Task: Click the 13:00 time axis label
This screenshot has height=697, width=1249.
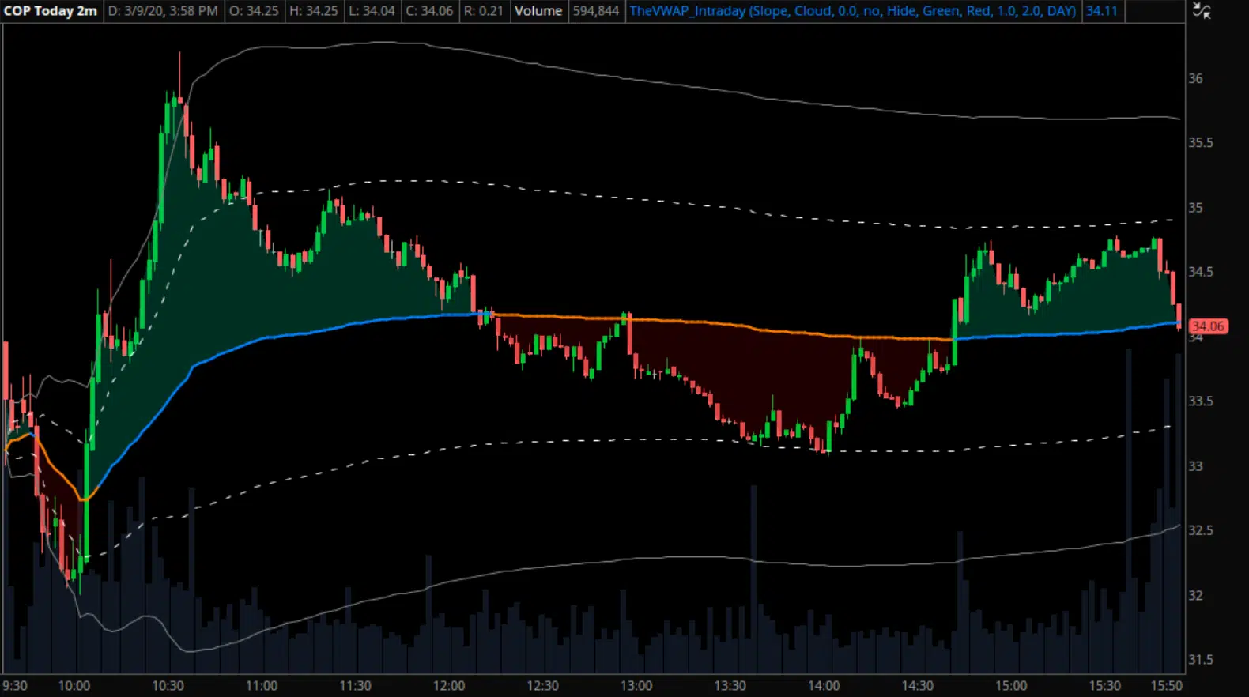Action: click(x=636, y=686)
